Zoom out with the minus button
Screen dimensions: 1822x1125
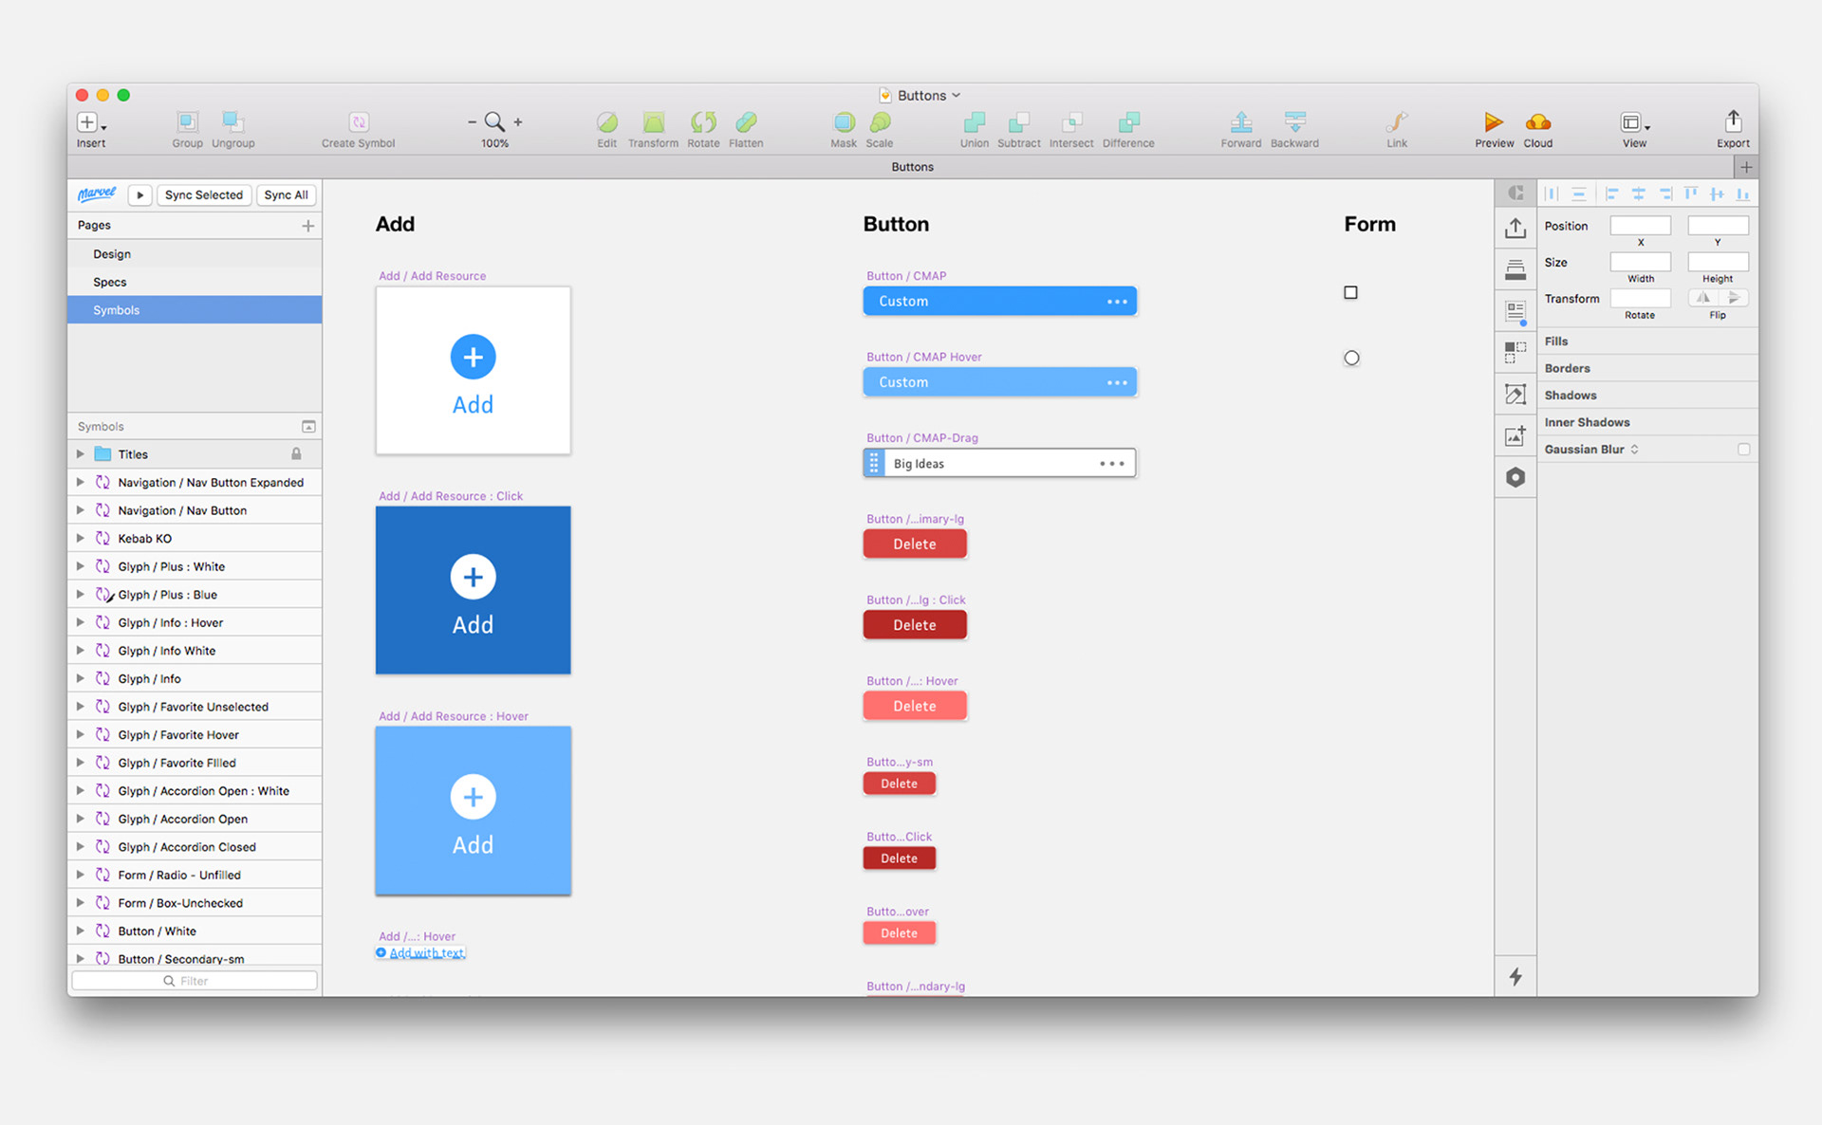click(472, 121)
